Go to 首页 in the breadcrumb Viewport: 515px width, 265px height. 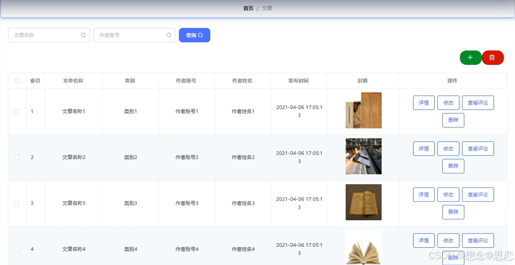coord(248,8)
